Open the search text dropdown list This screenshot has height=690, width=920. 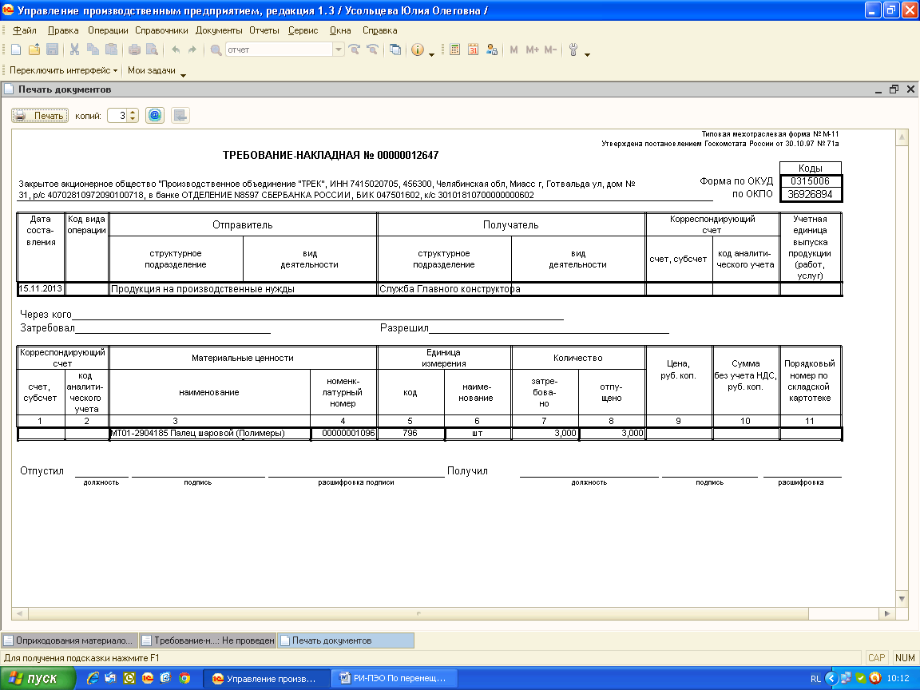(339, 50)
